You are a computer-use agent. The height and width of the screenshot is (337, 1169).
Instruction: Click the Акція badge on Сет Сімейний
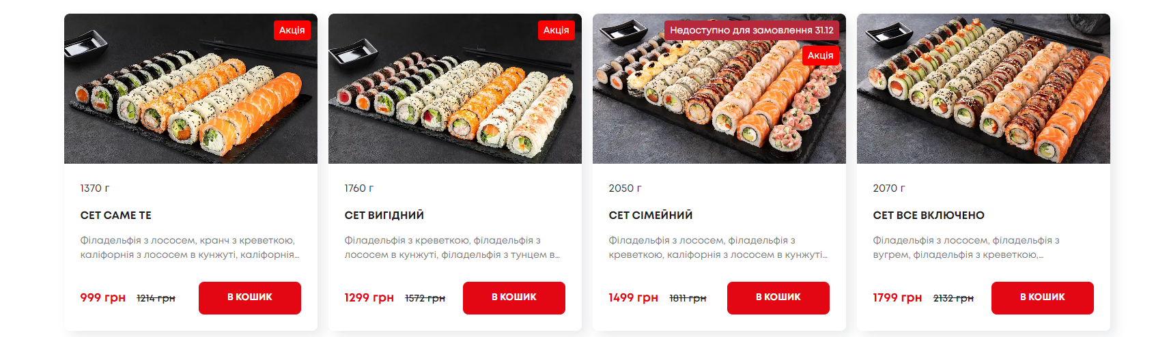821,55
